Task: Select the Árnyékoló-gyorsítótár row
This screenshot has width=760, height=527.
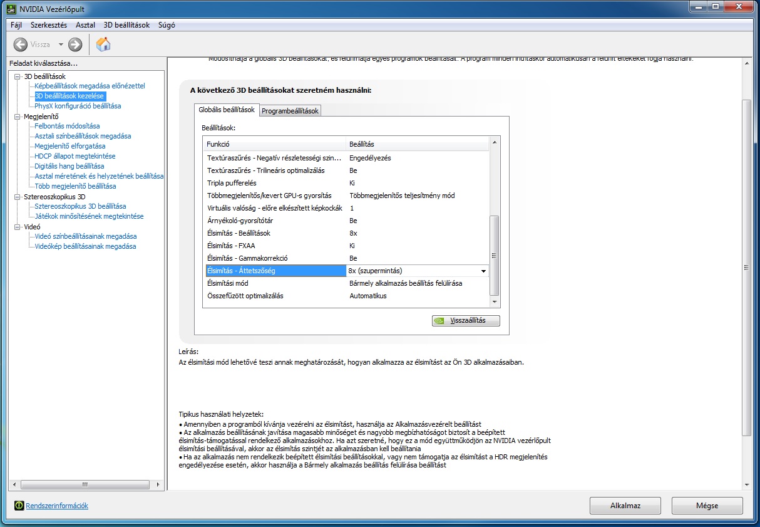Action: tap(346, 221)
